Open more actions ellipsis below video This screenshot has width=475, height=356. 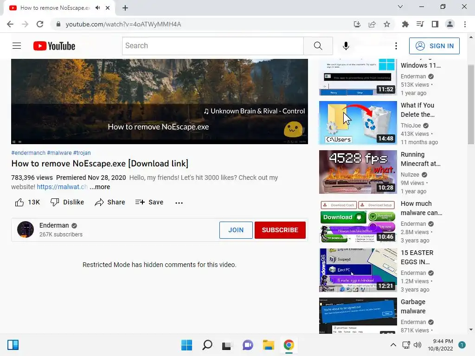tap(179, 203)
